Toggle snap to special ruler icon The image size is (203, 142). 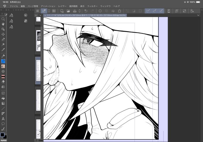click(x=155, y=11)
